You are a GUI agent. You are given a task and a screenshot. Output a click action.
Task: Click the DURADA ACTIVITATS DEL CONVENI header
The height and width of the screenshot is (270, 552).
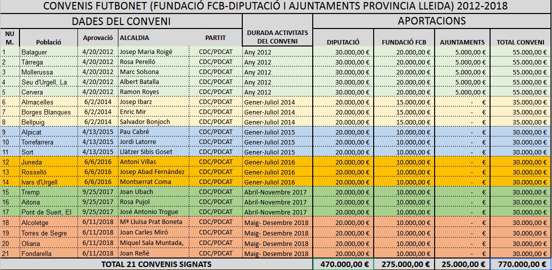(277, 36)
